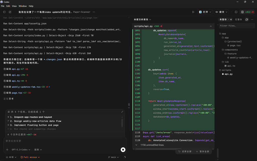Open the main branch dropdown

113,157
